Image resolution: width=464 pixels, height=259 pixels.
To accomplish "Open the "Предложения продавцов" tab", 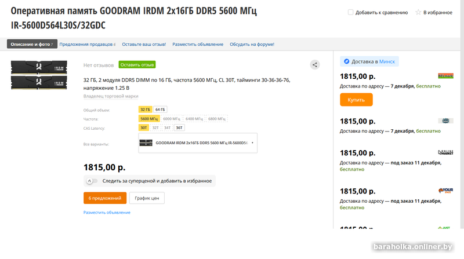I will (87, 44).
